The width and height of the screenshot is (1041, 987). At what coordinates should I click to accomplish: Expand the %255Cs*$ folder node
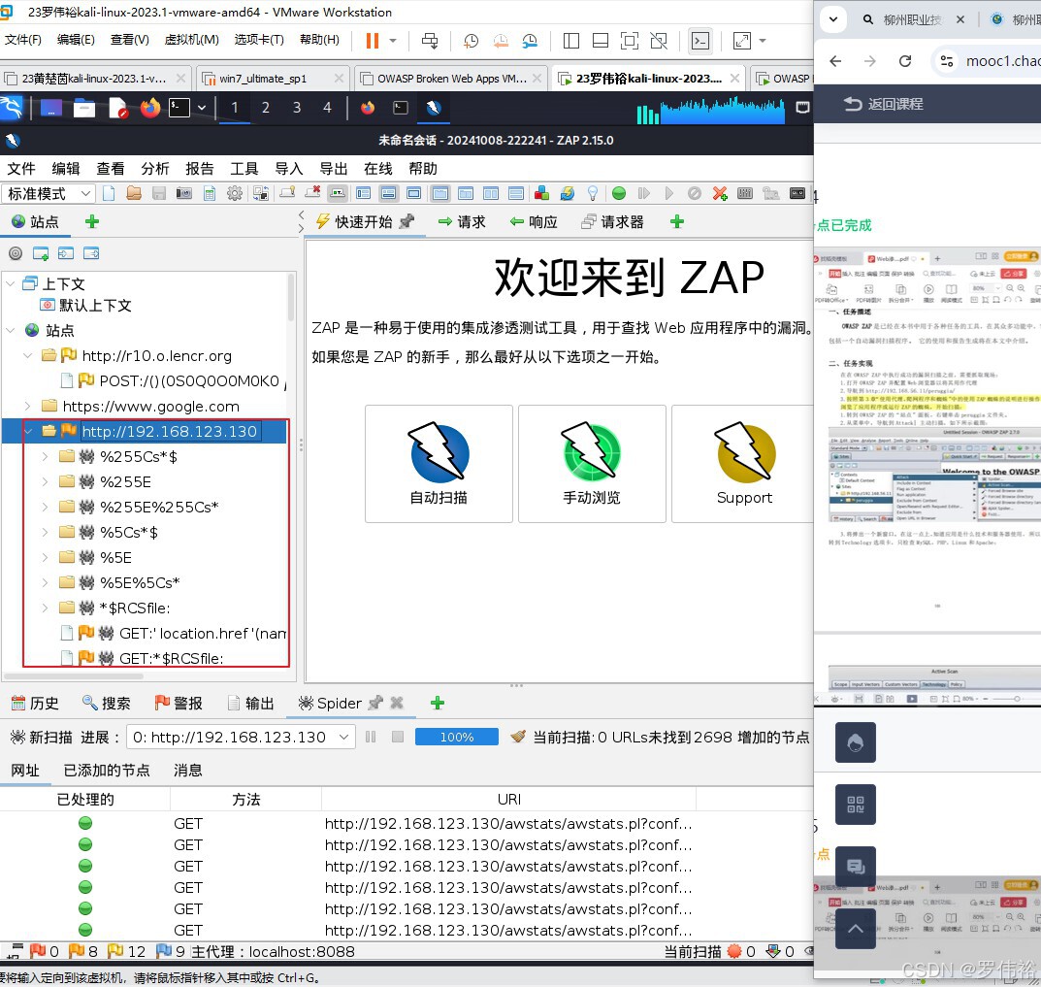pyautogui.click(x=45, y=456)
